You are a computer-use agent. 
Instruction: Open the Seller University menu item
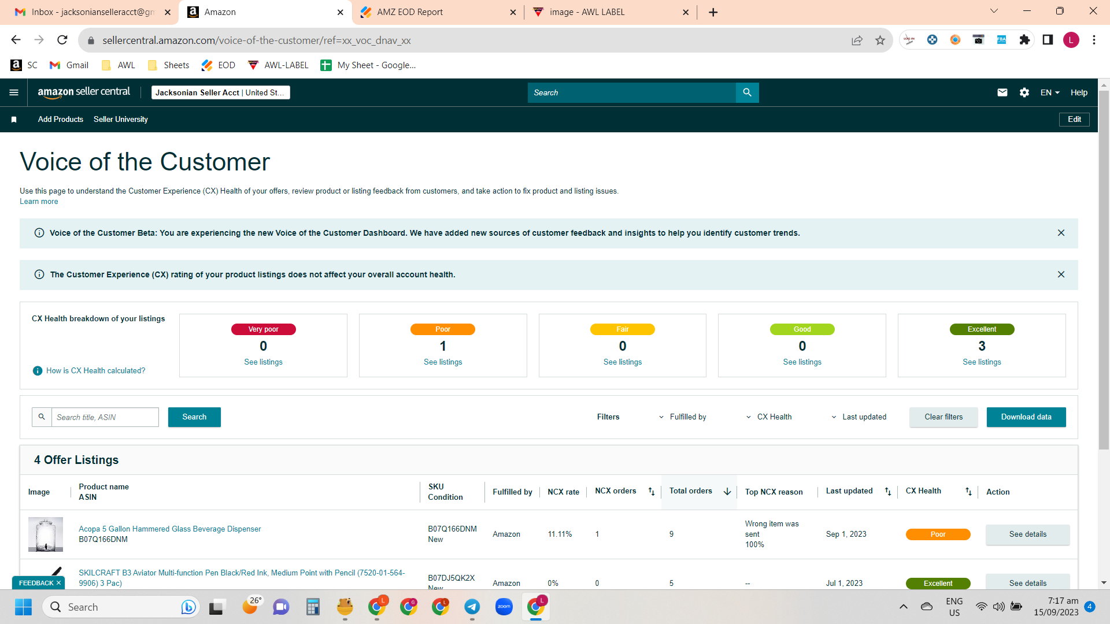pyautogui.click(x=121, y=120)
